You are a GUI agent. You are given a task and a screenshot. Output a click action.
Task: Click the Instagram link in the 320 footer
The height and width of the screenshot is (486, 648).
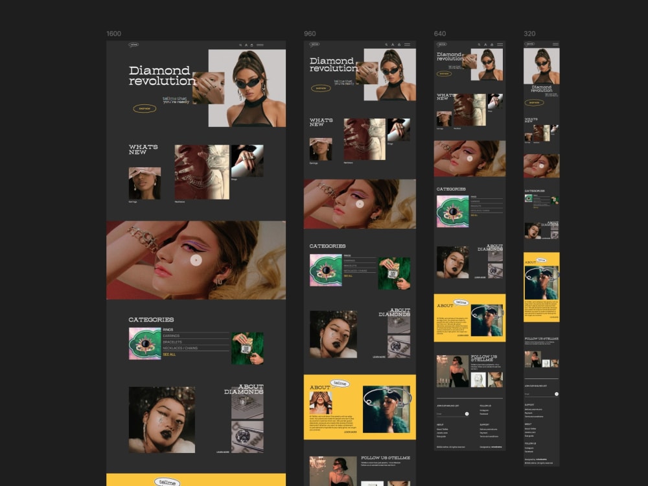coord(529,448)
